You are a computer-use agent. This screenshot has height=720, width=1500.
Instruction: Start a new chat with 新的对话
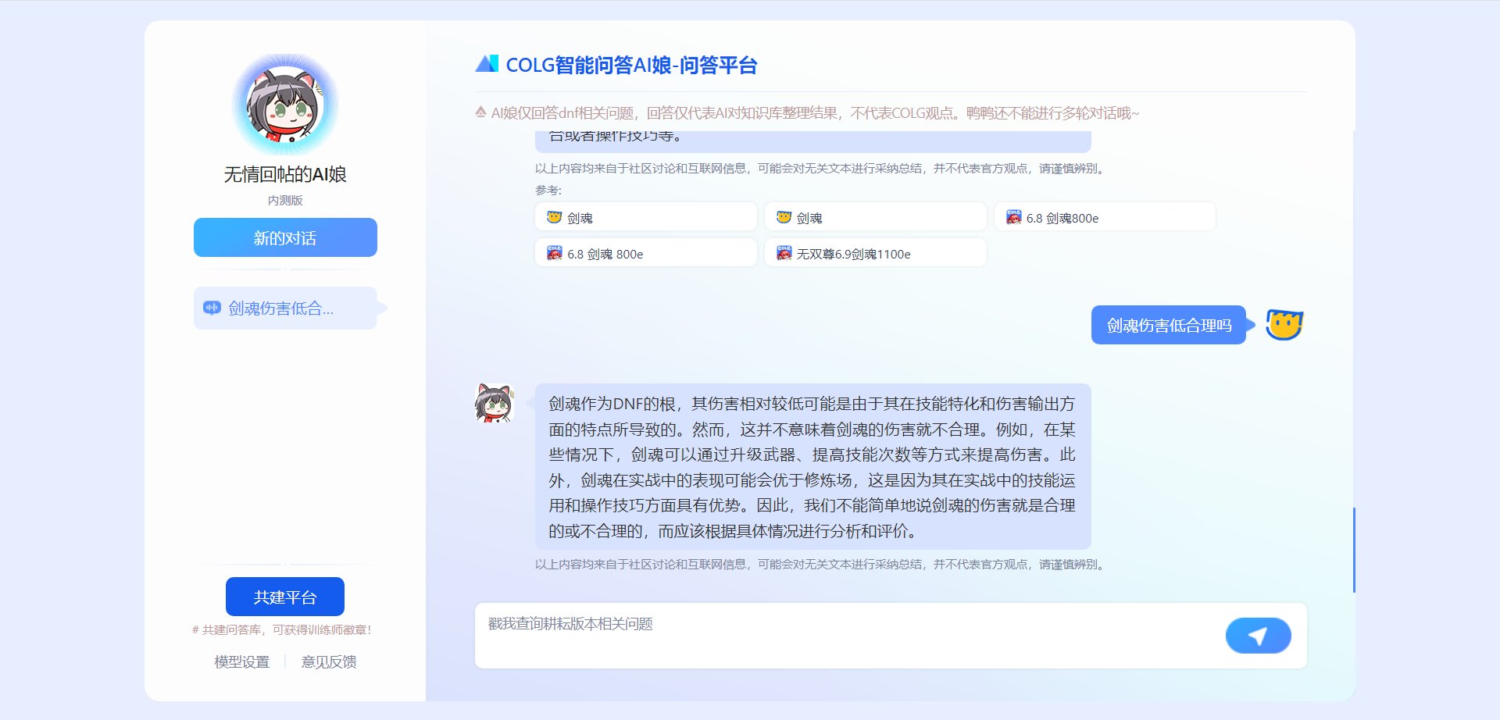pos(285,237)
